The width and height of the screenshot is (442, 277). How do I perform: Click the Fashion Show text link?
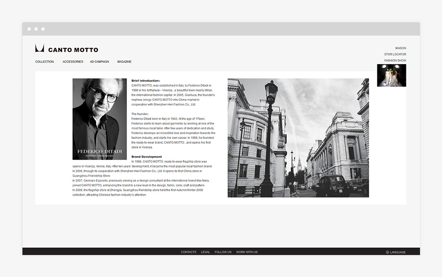click(395, 61)
